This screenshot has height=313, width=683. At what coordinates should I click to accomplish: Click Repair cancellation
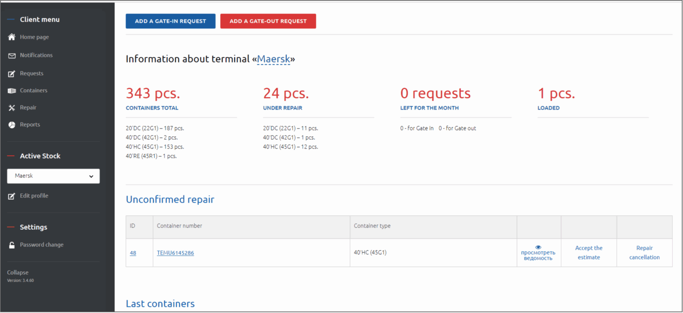(x=645, y=253)
